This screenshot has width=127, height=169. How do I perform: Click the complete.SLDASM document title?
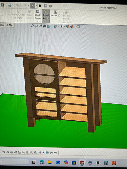point(107,8)
